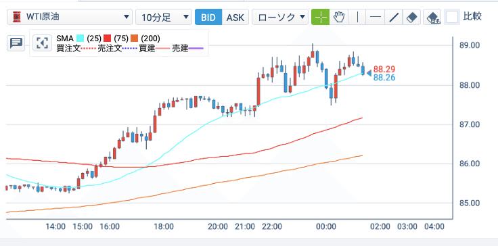
Task: Click the 89.00 price axis label
Action: (x=470, y=45)
